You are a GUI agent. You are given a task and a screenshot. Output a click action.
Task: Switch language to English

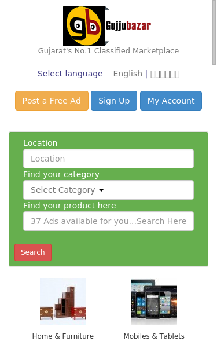(128, 74)
